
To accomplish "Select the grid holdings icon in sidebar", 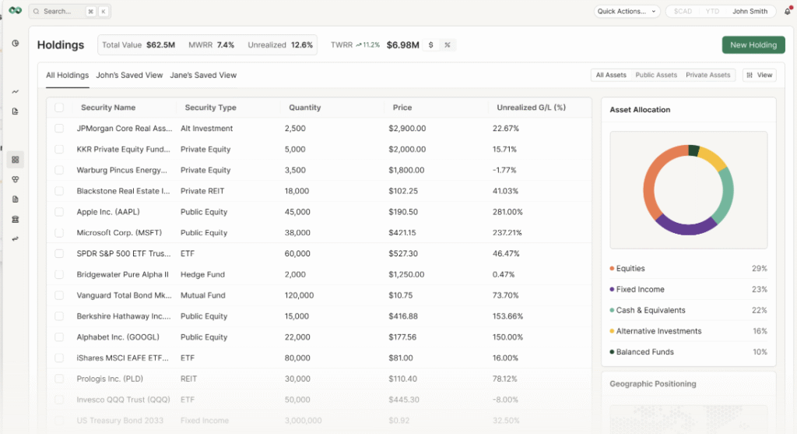I will tap(16, 160).
